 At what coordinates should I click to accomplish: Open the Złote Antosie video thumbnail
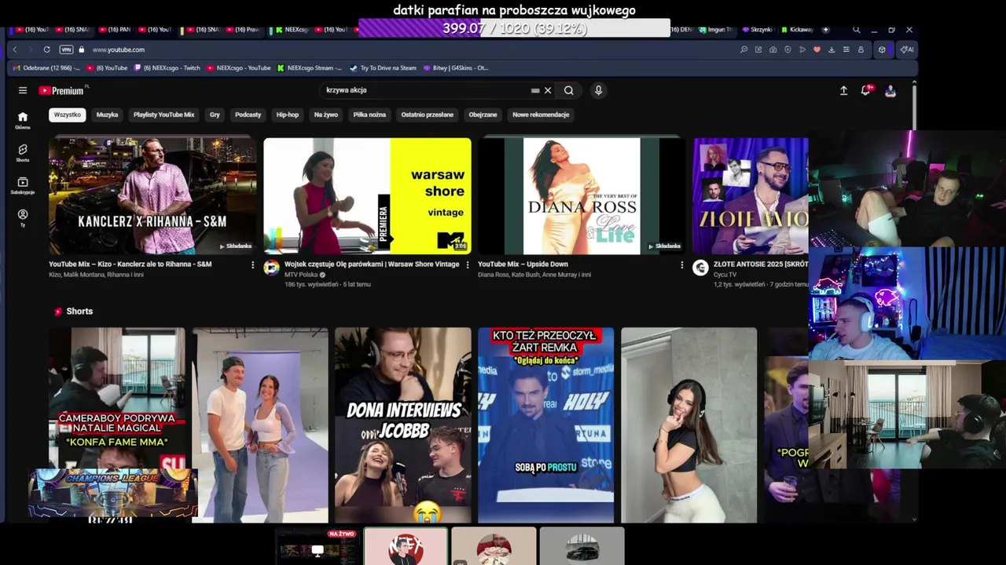[751, 196]
